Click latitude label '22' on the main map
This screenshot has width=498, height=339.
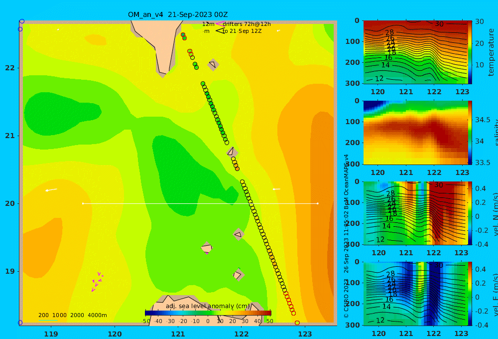point(10,68)
